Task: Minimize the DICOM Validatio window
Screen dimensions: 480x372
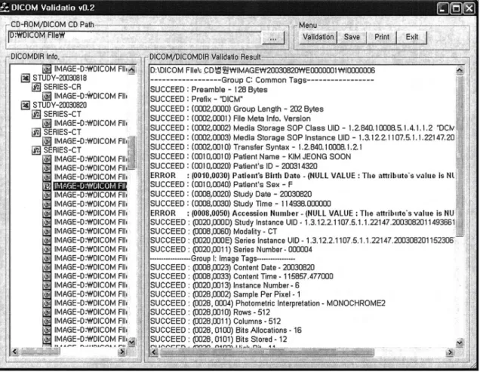Action: [443, 8]
